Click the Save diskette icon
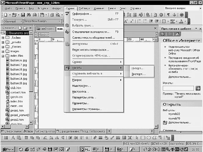The image size is (203, 152). click(x=23, y=15)
